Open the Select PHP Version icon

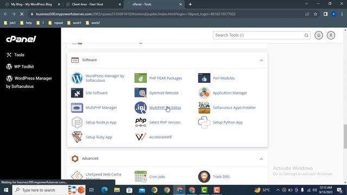[140, 122]
